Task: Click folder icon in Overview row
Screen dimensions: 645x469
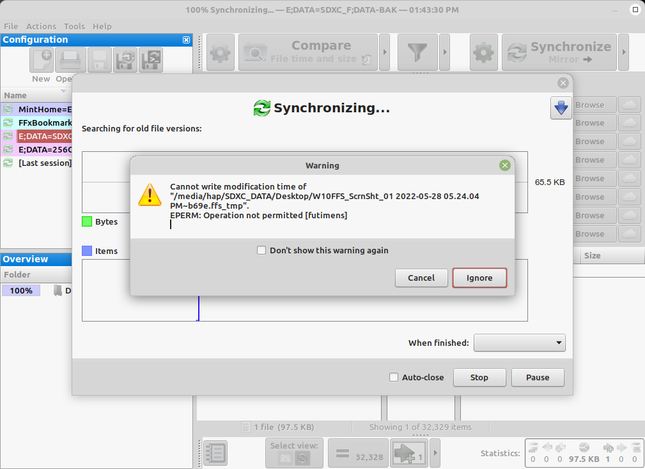Action: (58, 290)
